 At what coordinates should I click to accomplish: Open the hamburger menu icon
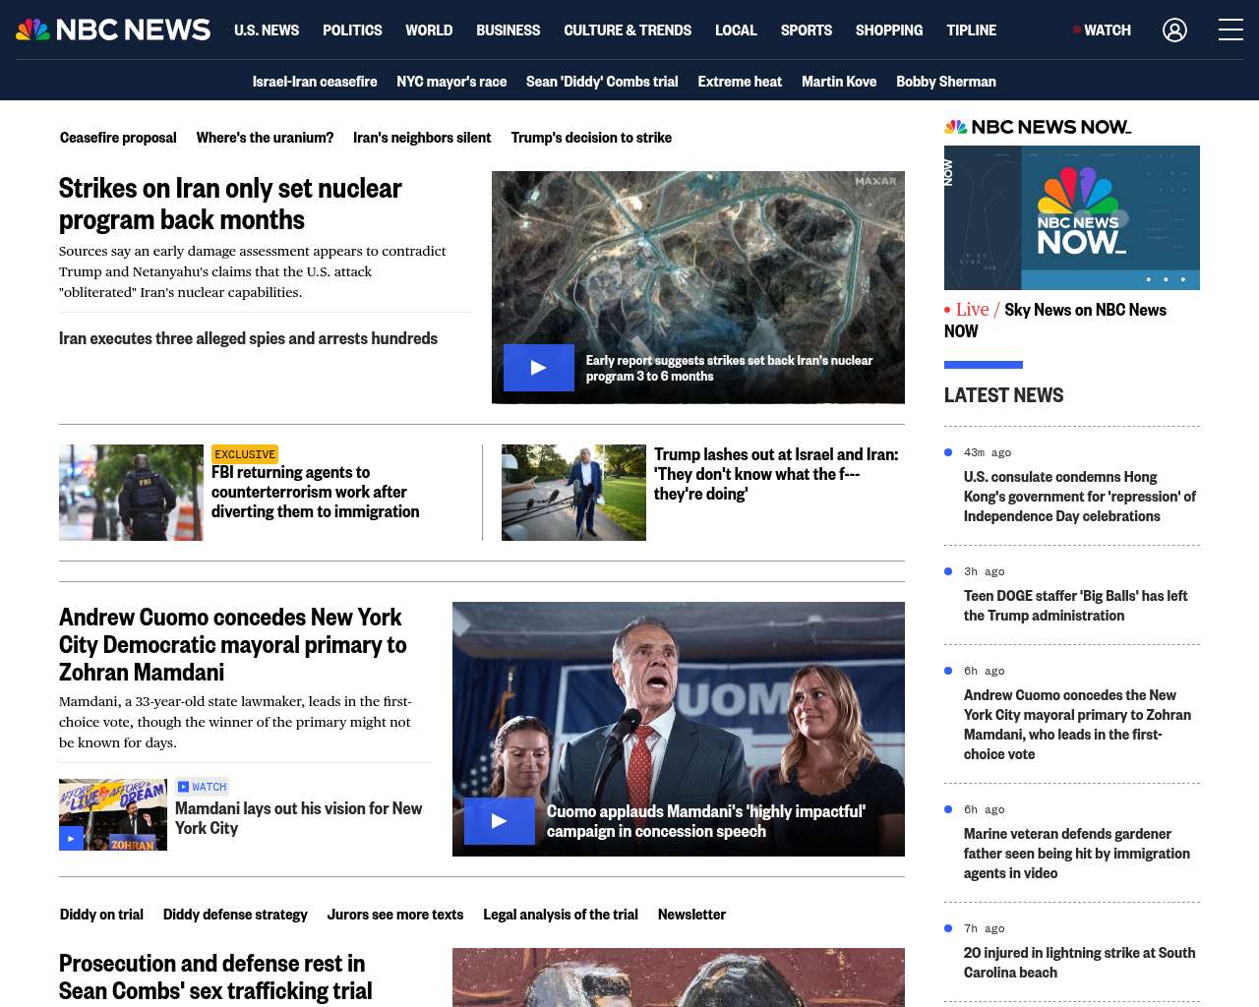coord(1230,30)
